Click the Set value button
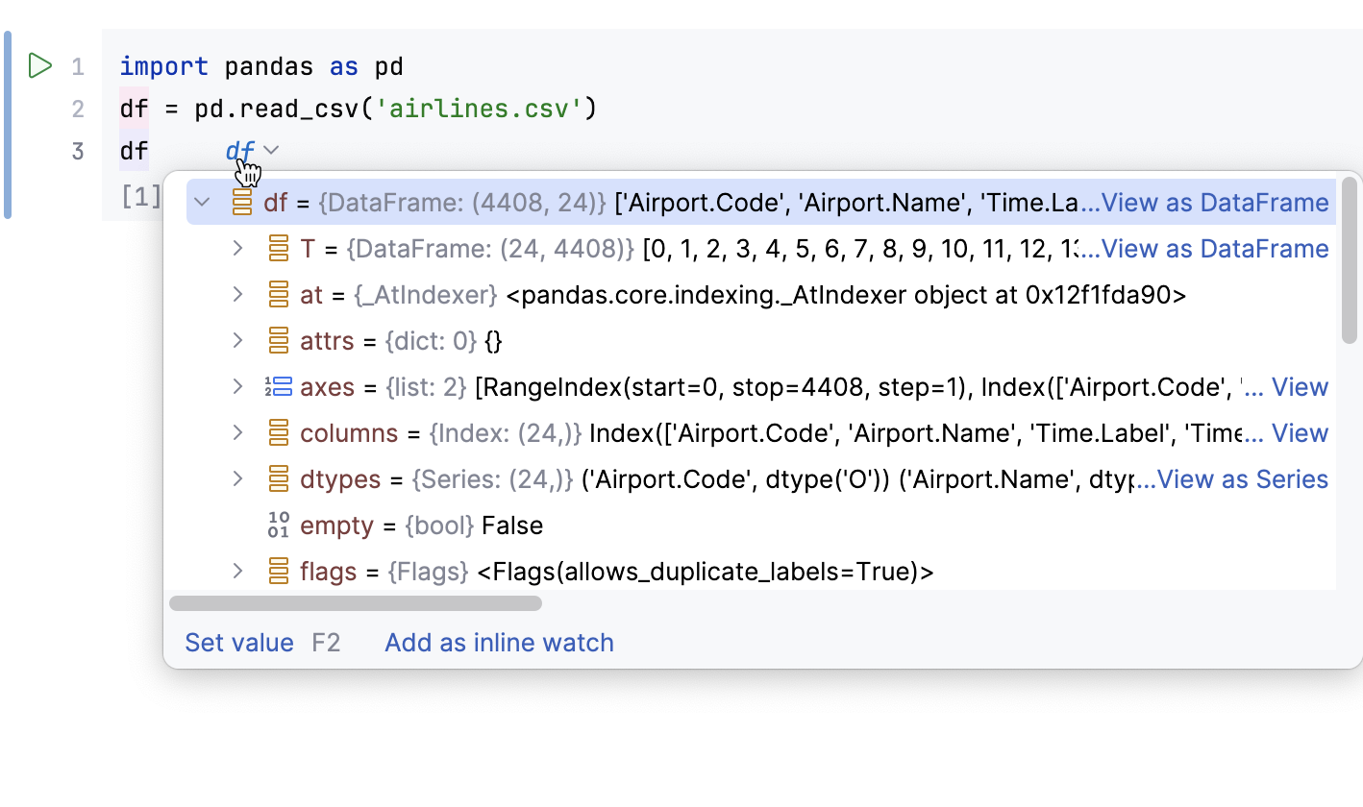The image size is (1363, 807). click(238, 642)
